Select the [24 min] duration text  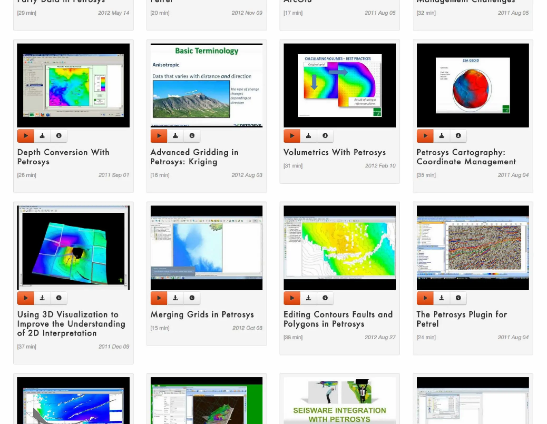click(426, 337)
